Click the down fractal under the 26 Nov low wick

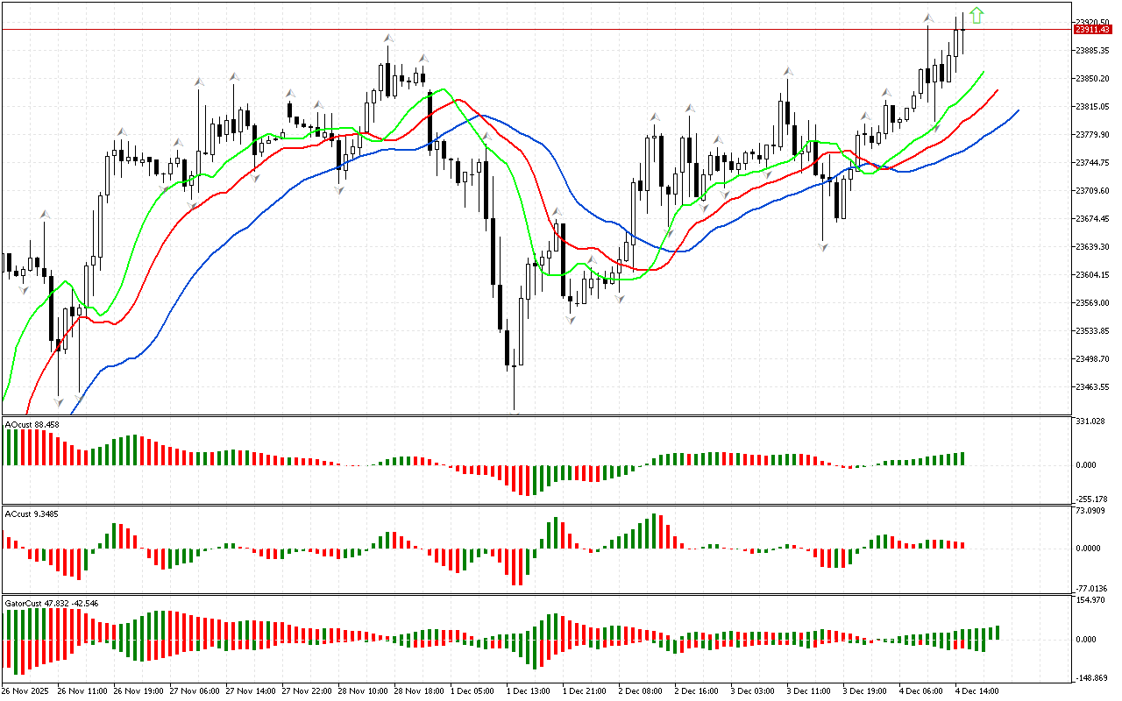pos(58,402)
